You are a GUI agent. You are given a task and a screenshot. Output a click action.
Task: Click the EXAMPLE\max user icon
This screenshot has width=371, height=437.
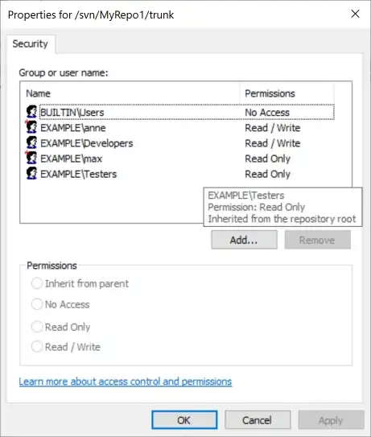(x=31, y=158)
